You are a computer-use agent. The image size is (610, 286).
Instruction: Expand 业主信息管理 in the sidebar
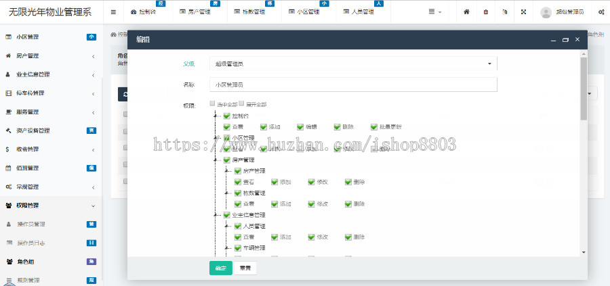(x=94, y=75)
